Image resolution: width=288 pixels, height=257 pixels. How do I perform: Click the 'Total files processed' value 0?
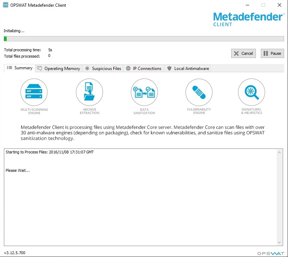49,56
